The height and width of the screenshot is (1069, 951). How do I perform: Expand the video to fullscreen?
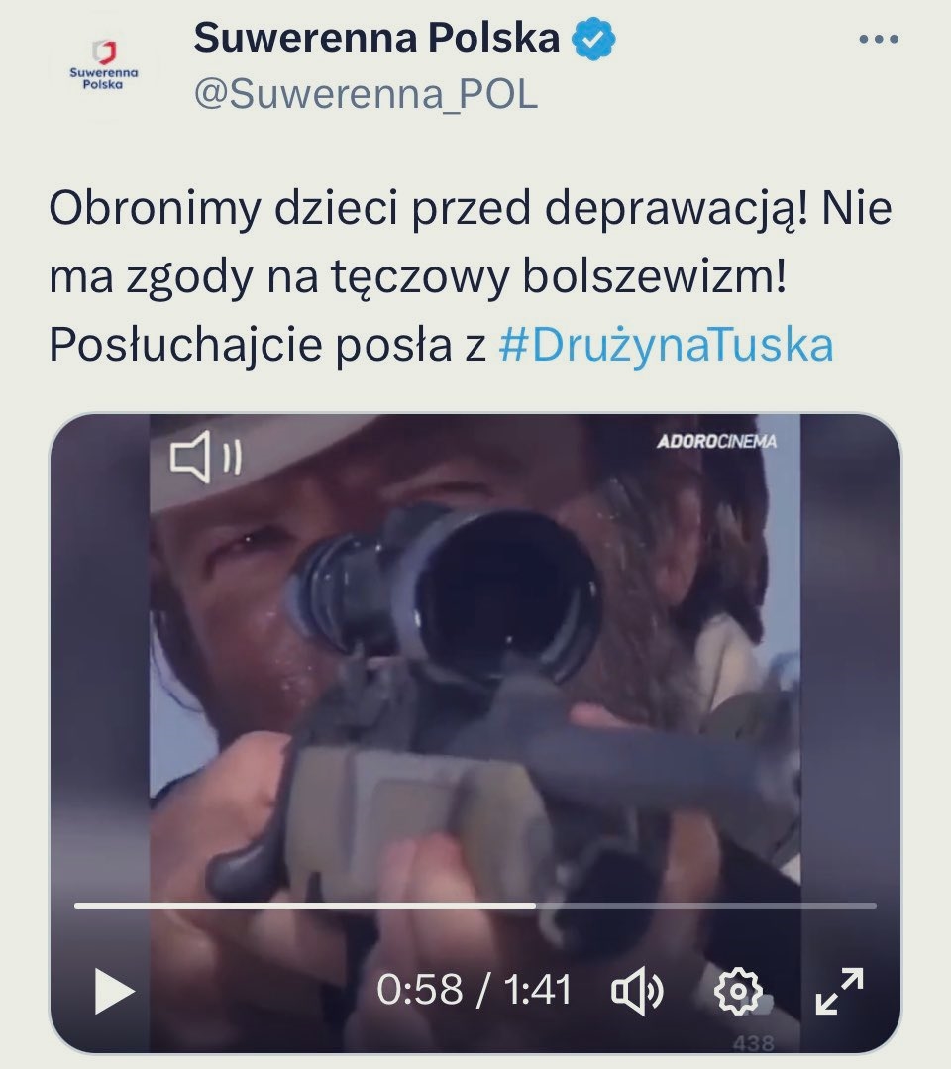(839, 991)
